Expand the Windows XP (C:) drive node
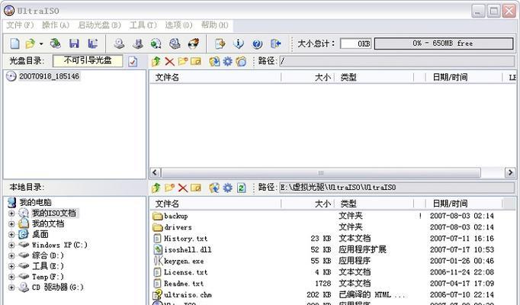 click(x=11, y=245)
